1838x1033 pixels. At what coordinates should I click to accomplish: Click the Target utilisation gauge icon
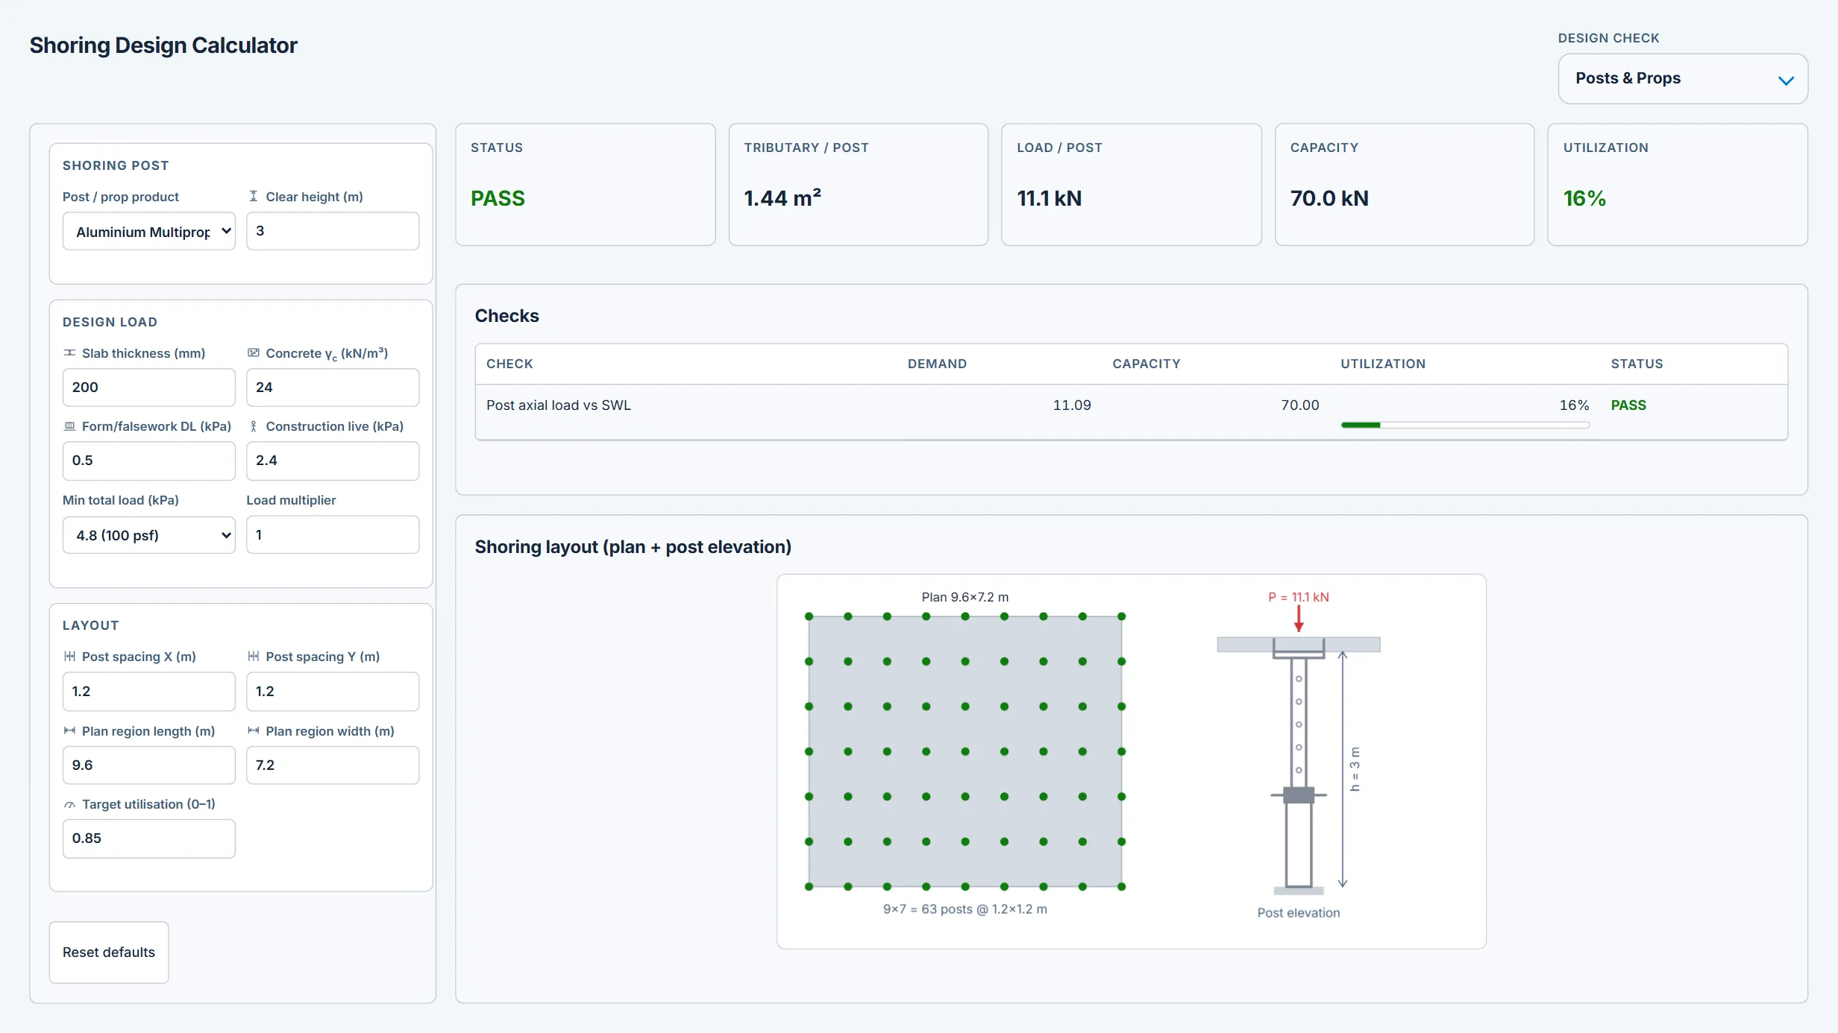point(69,804)
